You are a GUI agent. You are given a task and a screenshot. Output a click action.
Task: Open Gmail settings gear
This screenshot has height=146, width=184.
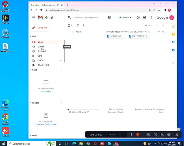click(x=145, y=17)
